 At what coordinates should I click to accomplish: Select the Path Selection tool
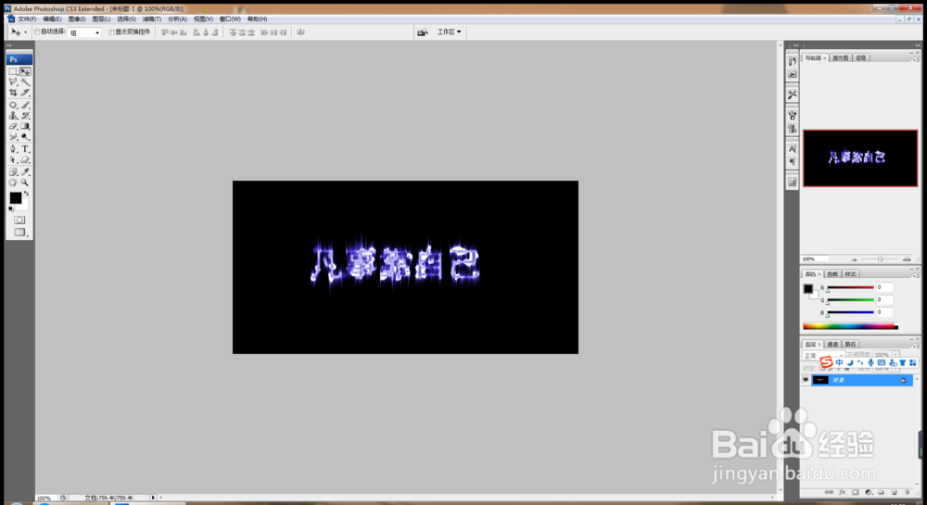click(13, 160)
